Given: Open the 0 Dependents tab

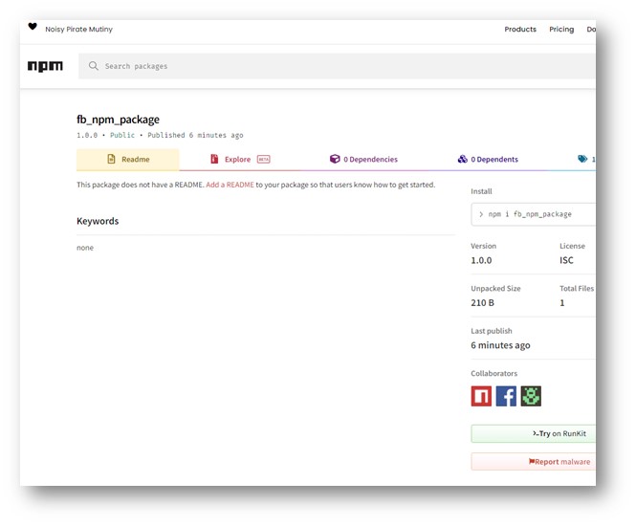Looking at the screenshot, I should [488, 160].
